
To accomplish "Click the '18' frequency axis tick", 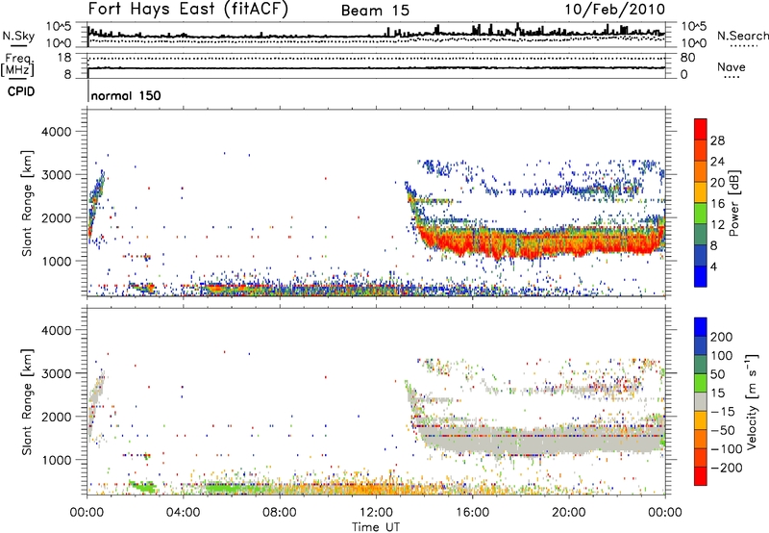I will (x=64, y=58).
